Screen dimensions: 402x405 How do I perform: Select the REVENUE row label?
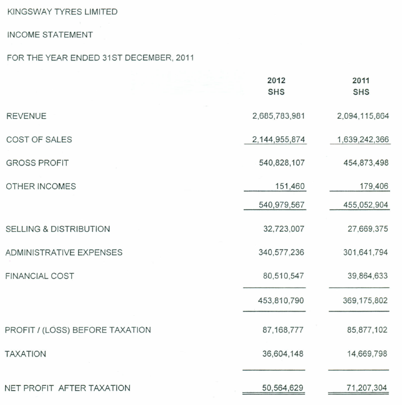(x=26, y=116)
